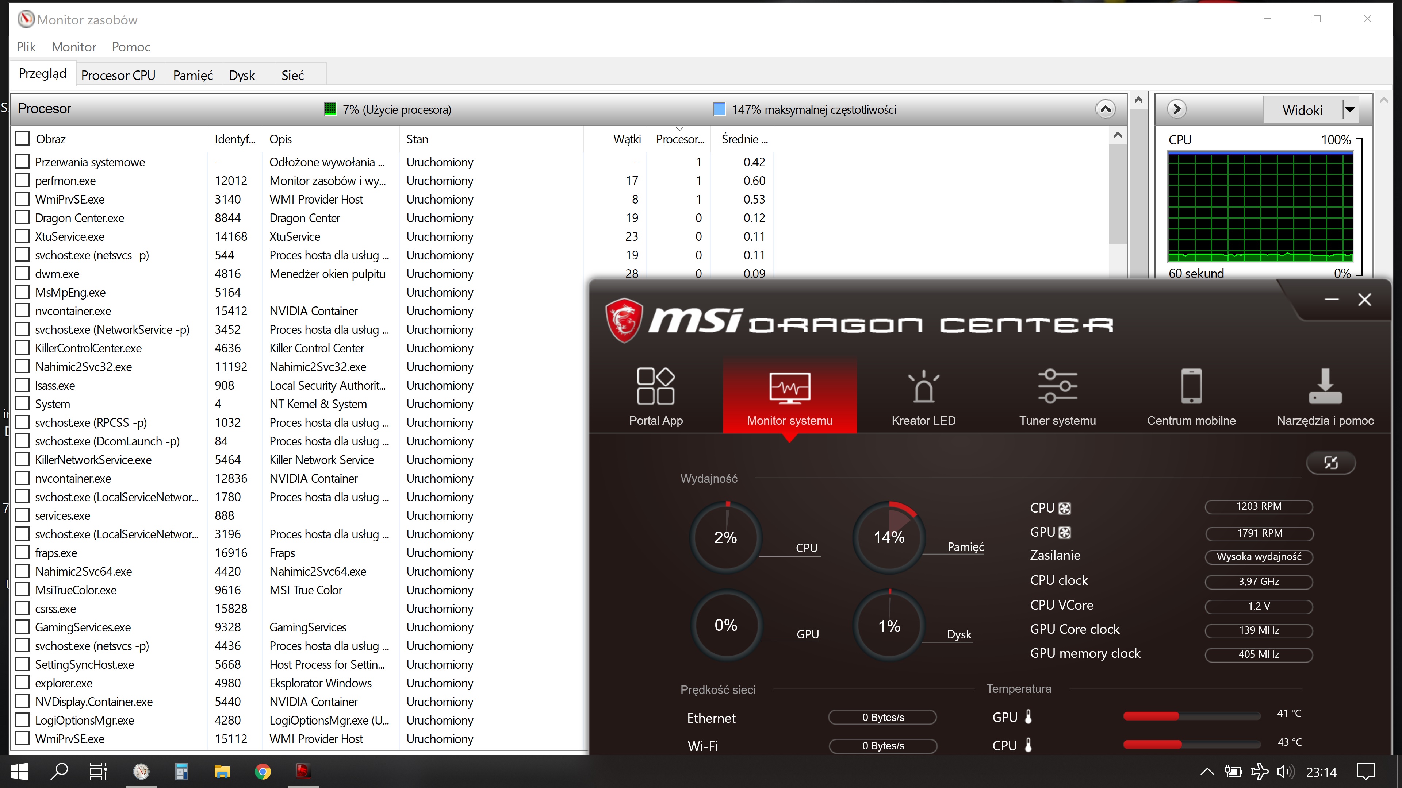Check the Obraz select-all checkbox
This screenshot has height=788, width=1402.
click(22, 139)
